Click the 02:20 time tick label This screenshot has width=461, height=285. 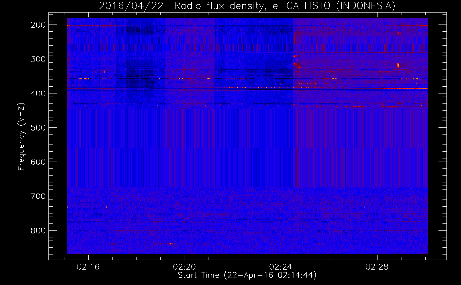[x=184, y=267]
